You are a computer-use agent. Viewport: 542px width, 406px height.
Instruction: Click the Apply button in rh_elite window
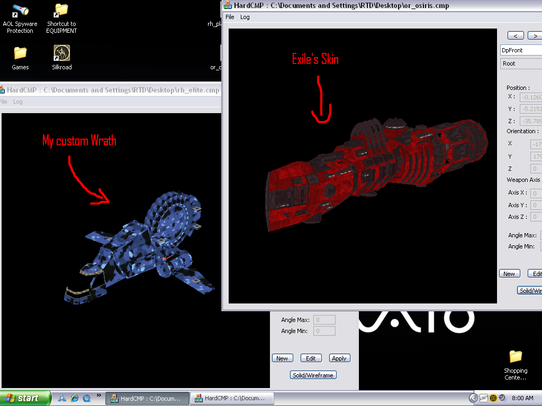pos(339,358)
